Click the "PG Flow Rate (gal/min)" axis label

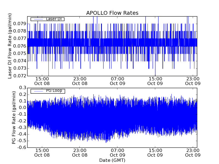pyautogui.click(x=14, y=118)
